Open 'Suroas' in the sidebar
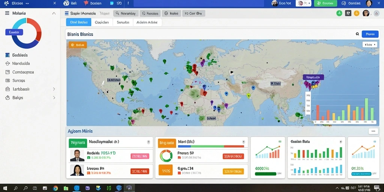The height and width of the screenshot is (192, 384). [x=15, y=80]
